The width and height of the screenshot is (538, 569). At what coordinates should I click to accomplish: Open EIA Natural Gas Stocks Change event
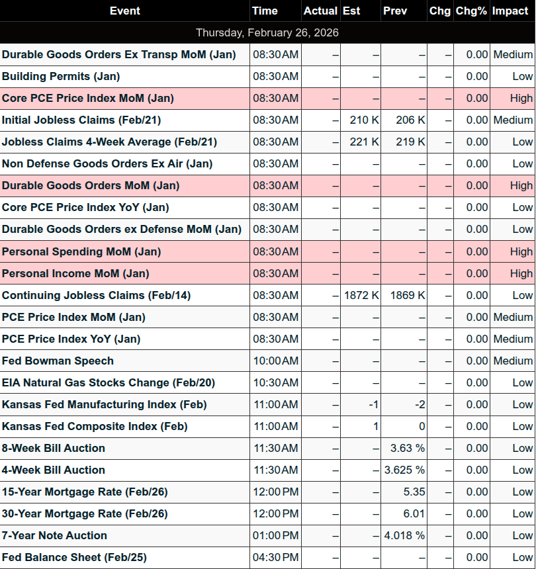point(109,382)
